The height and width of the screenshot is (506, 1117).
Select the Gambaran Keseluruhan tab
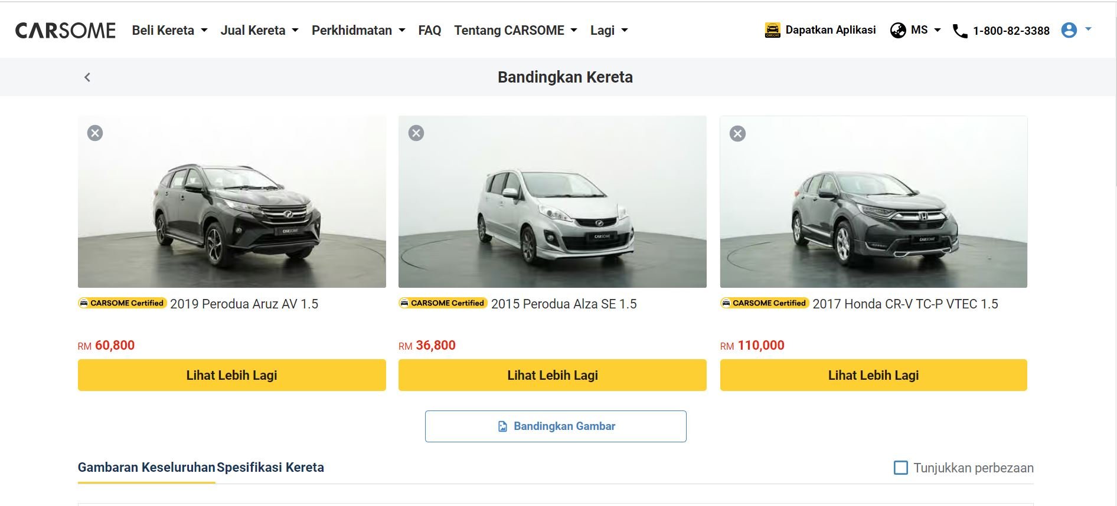coord(146,468)
